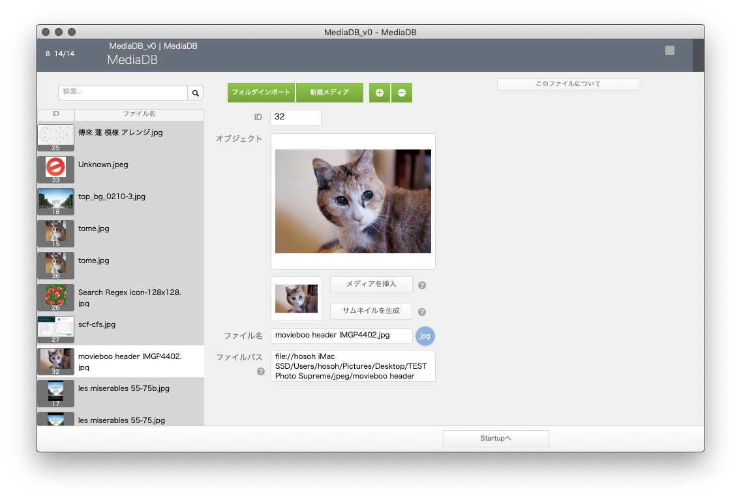Click the green minus icon to remove media
This screenshot has width=741, height=500.
coord(401,93)
